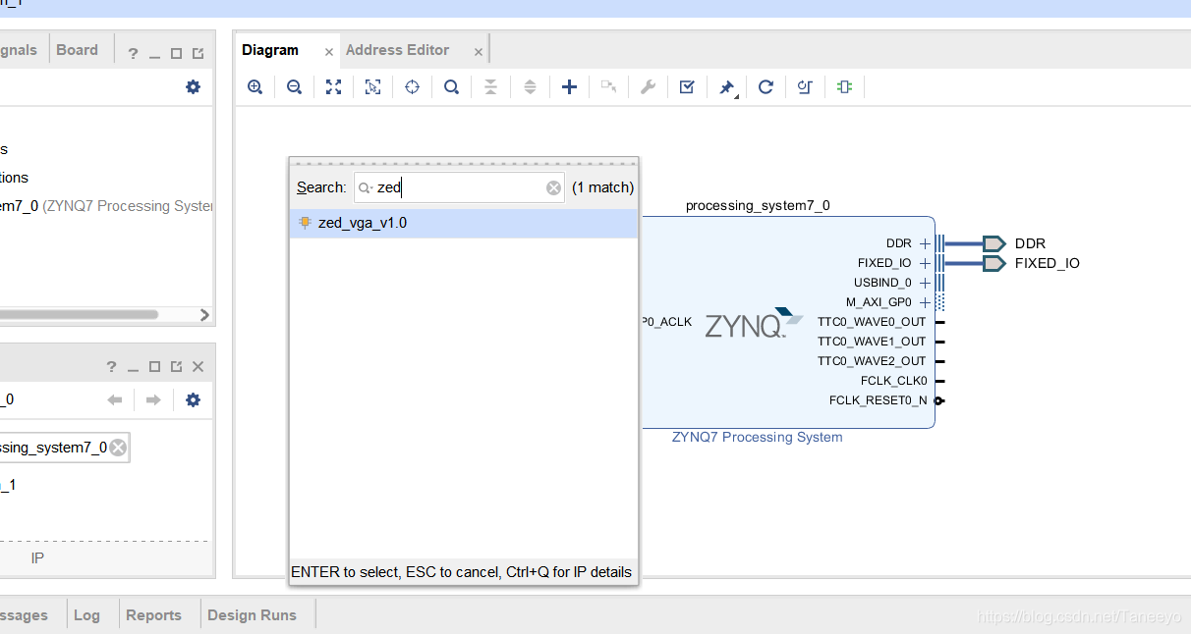Zoom out of the block diagram
Image resolution: width=1191 pixels, height=635 pixels.
pyautogui.click(x=294, y=87)
